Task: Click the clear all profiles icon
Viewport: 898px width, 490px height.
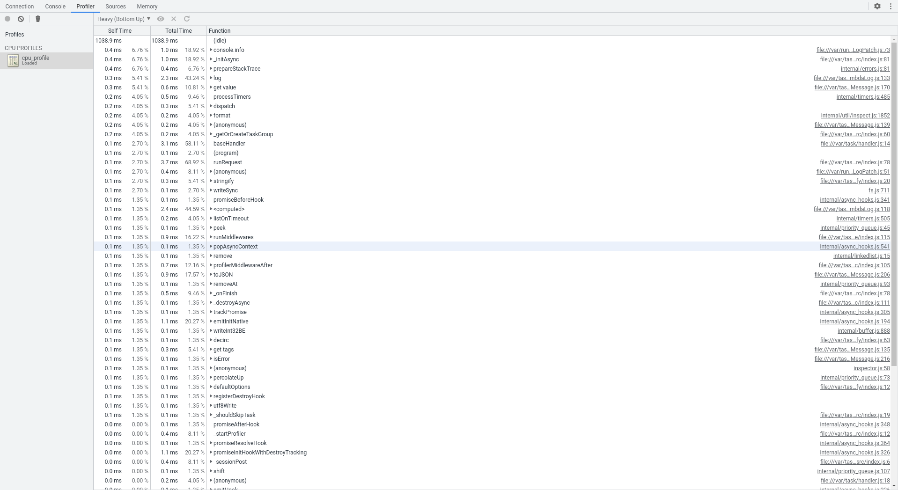Action: 21,19
